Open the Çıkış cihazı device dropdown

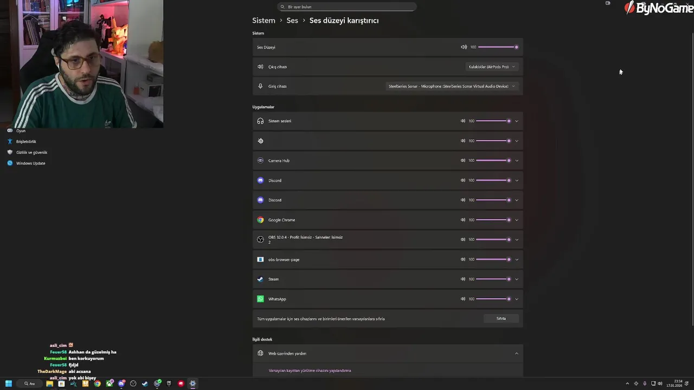click(492, 67)
